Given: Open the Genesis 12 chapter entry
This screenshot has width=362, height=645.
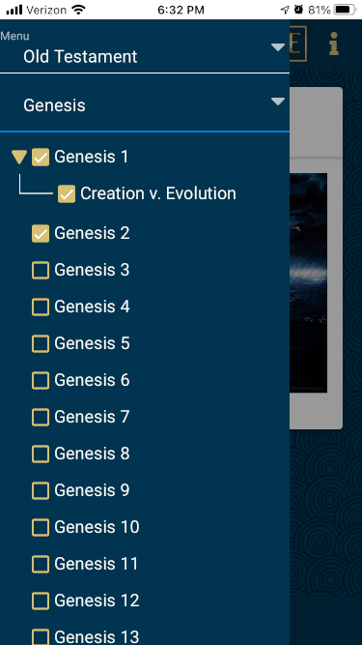Looking at the screenshot, I should (x=97, y=601).
